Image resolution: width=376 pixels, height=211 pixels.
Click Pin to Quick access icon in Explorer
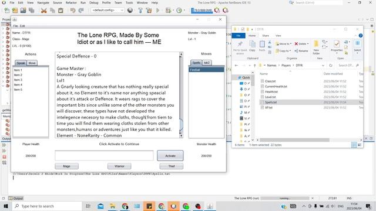[x=240, y=44]
